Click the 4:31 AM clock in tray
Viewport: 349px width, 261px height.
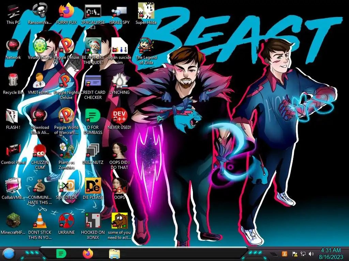coord(331,250)
